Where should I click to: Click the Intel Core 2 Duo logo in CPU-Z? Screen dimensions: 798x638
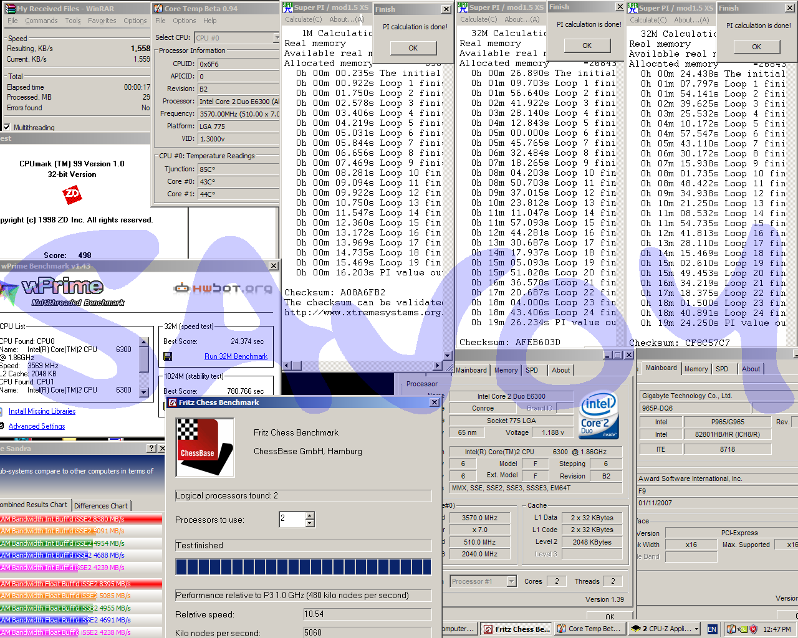(598, 416)
